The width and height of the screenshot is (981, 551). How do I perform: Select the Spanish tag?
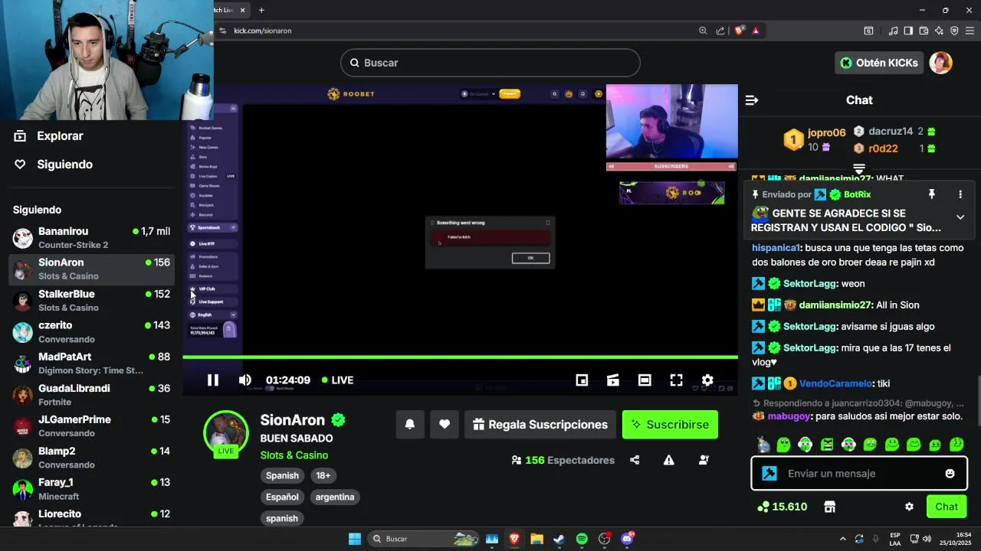tap(282, 476)
